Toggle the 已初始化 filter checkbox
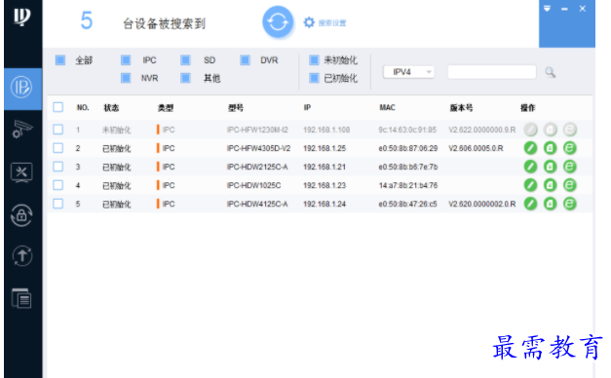Viewport: 611px width, 378px height. [314, 78]
